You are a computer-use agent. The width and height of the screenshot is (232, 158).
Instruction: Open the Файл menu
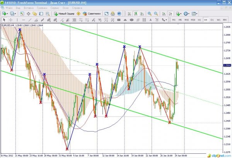[9, 7]
